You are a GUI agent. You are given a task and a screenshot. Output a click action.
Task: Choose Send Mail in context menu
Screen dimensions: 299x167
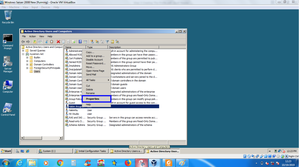click(x=96, y=74)
